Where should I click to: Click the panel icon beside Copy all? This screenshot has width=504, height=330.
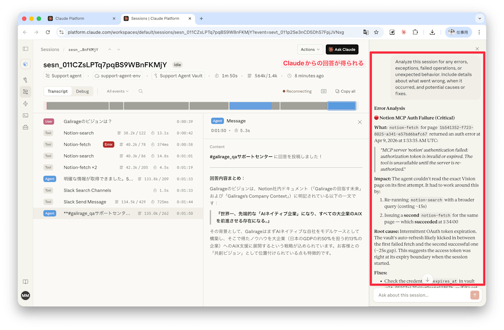(323, 91)
